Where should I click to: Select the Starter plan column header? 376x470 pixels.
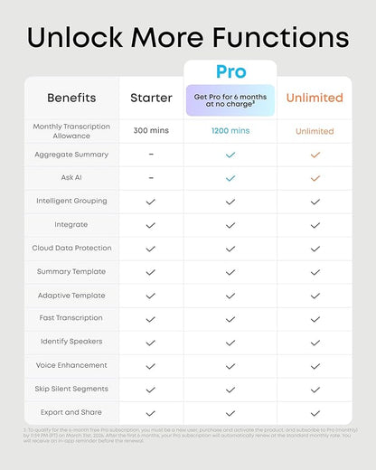(x=151, y=98)
